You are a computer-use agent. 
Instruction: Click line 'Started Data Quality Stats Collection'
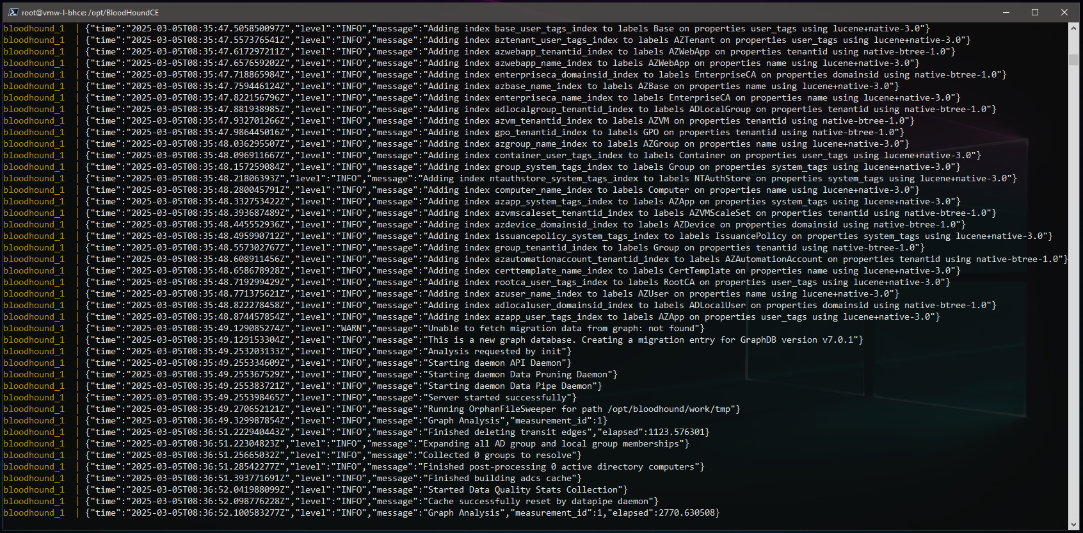point(316,490)
